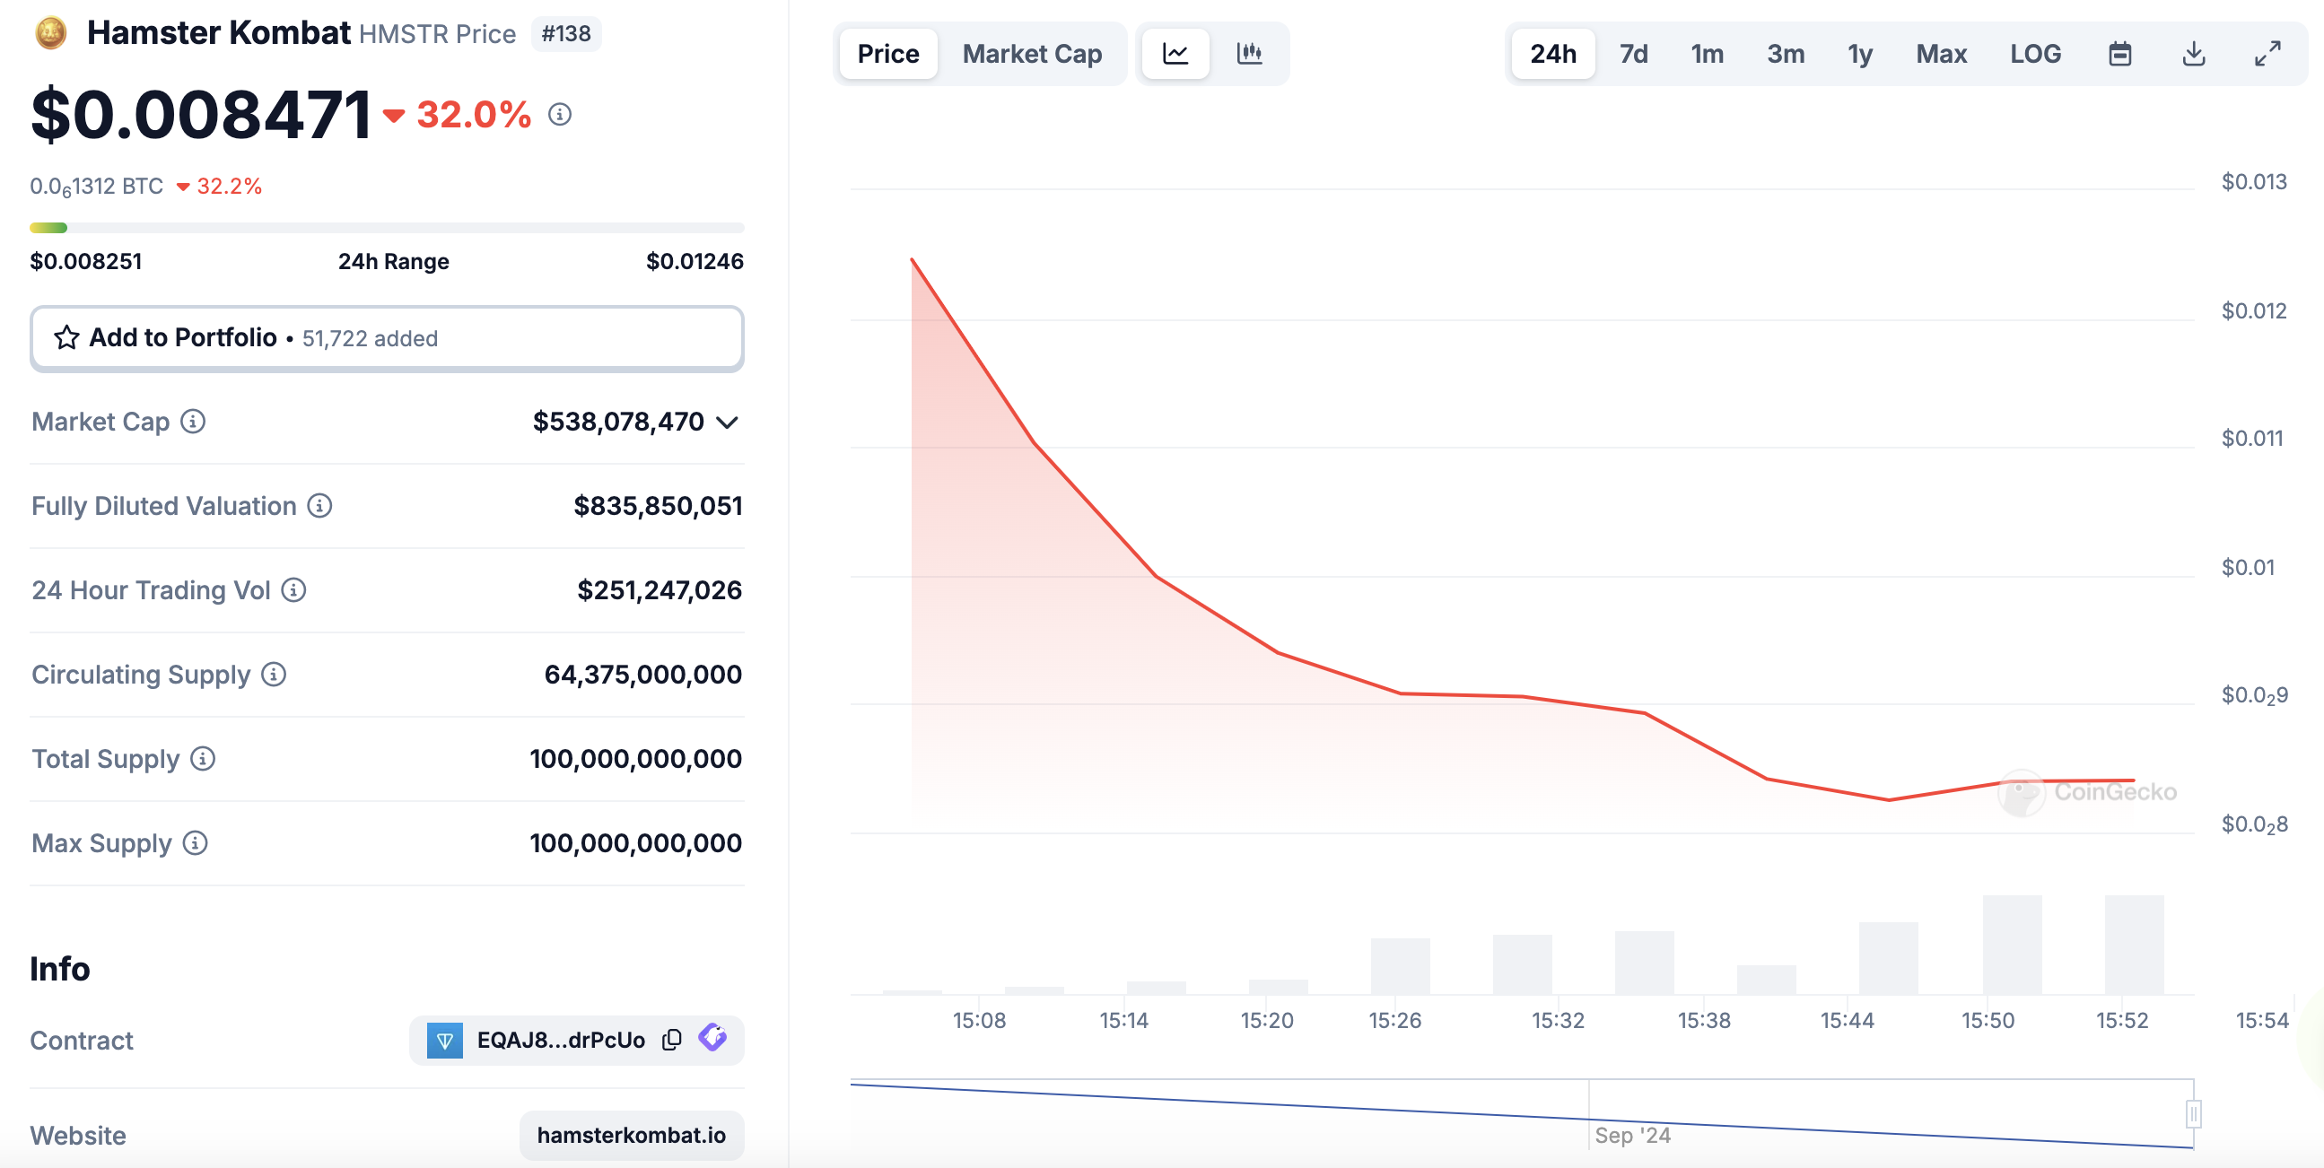Switch to candlestick chart icon

coord(1250,54)
